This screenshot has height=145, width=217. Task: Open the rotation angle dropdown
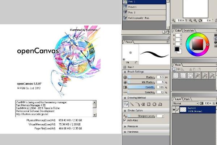210,20
